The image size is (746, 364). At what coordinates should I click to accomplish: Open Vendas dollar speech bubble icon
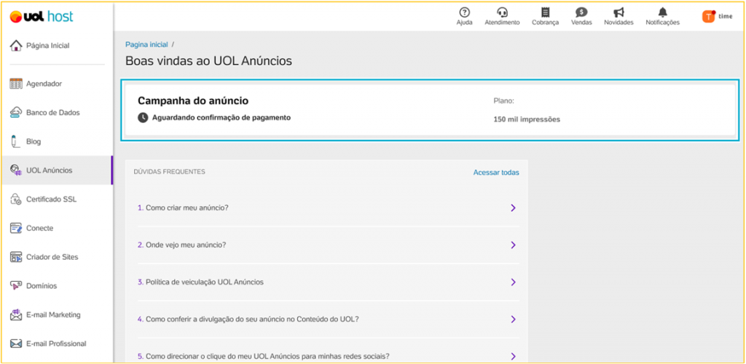tap(581, 12)
